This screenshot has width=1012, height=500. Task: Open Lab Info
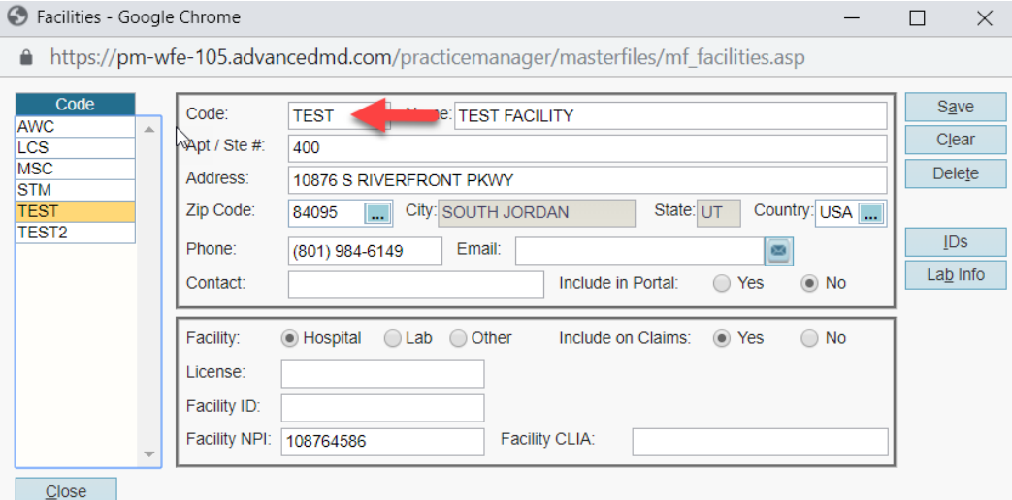click(x=955, y=275)
